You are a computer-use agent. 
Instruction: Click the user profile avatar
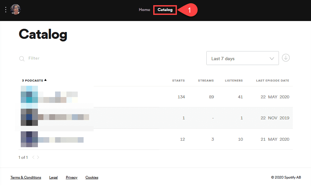(x=16, y=10)
